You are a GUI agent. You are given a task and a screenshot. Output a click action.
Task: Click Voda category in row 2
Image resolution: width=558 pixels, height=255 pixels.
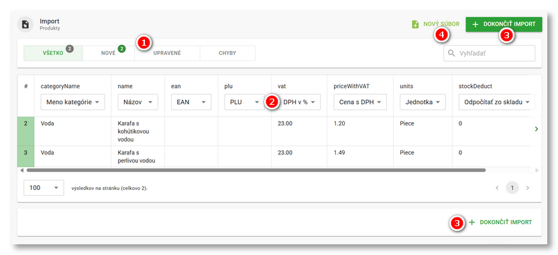tap(47, 123)
